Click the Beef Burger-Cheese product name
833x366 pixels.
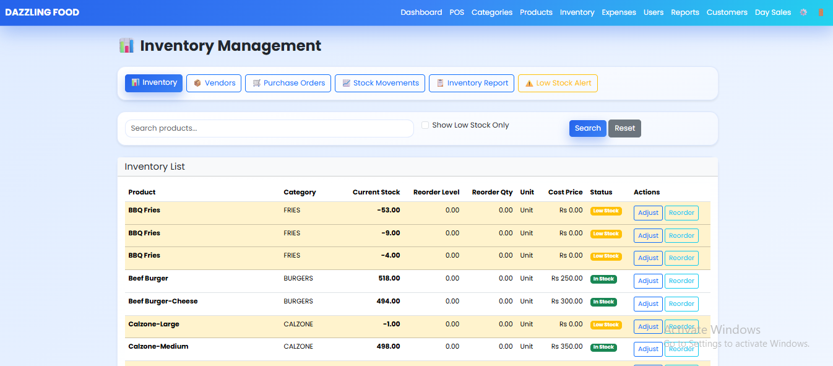pos(163,302)
